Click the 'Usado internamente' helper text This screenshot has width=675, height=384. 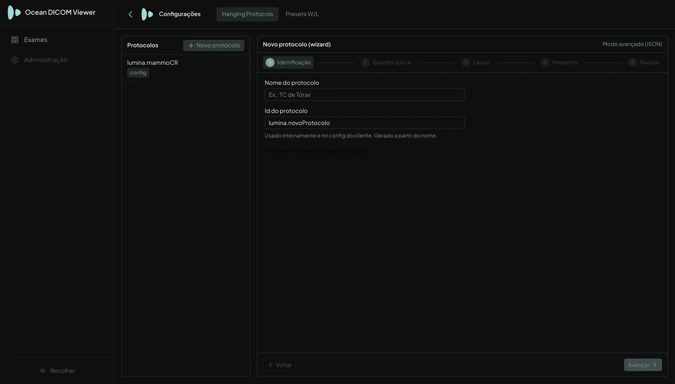point(351,136)
